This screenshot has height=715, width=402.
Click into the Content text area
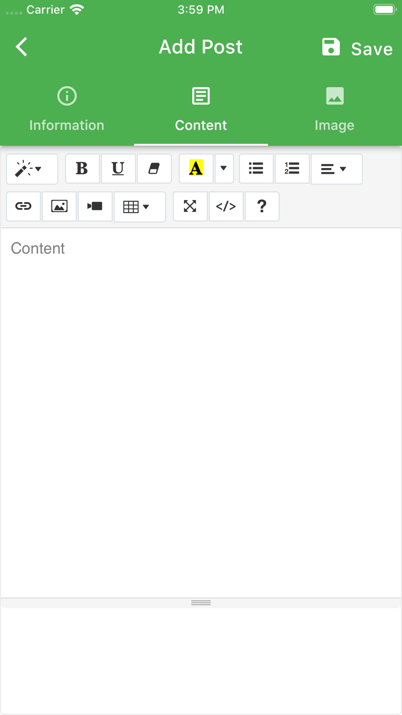201,413
